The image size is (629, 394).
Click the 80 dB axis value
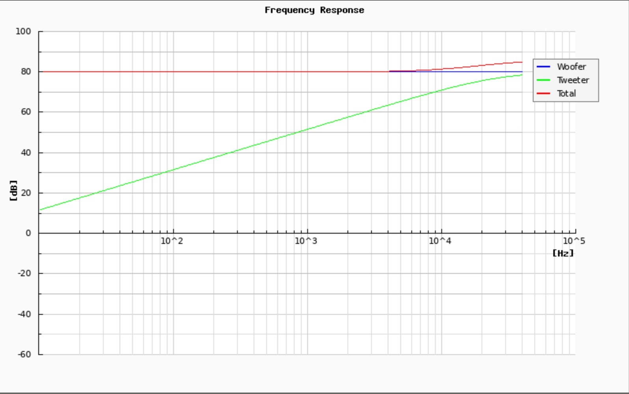(x=26, y=72)
